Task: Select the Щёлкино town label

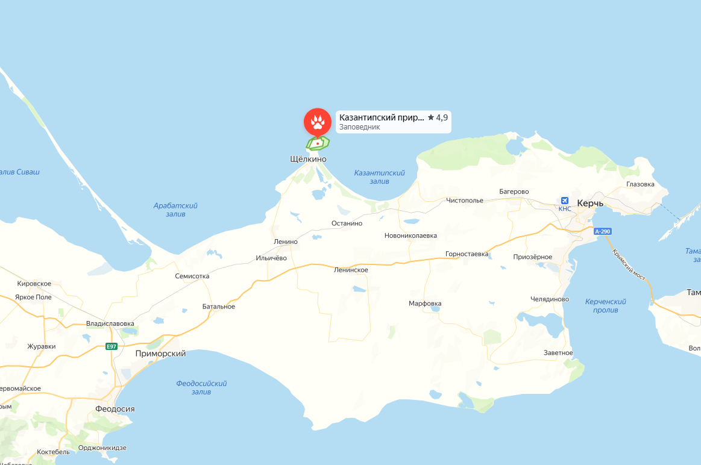Action: tap(308, 159)
